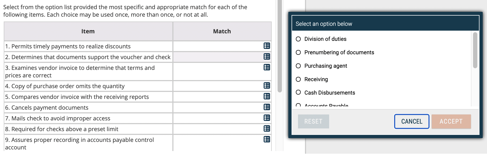This screenshot has height=158, width=487.
Task: Click the RESET button
Action: [x=313, y=121]
